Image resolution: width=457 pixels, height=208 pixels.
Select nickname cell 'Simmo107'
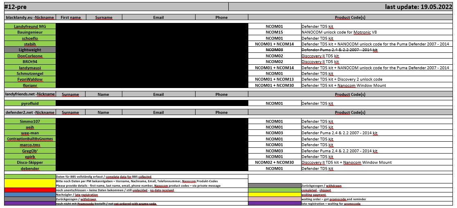tap(30, 121)
